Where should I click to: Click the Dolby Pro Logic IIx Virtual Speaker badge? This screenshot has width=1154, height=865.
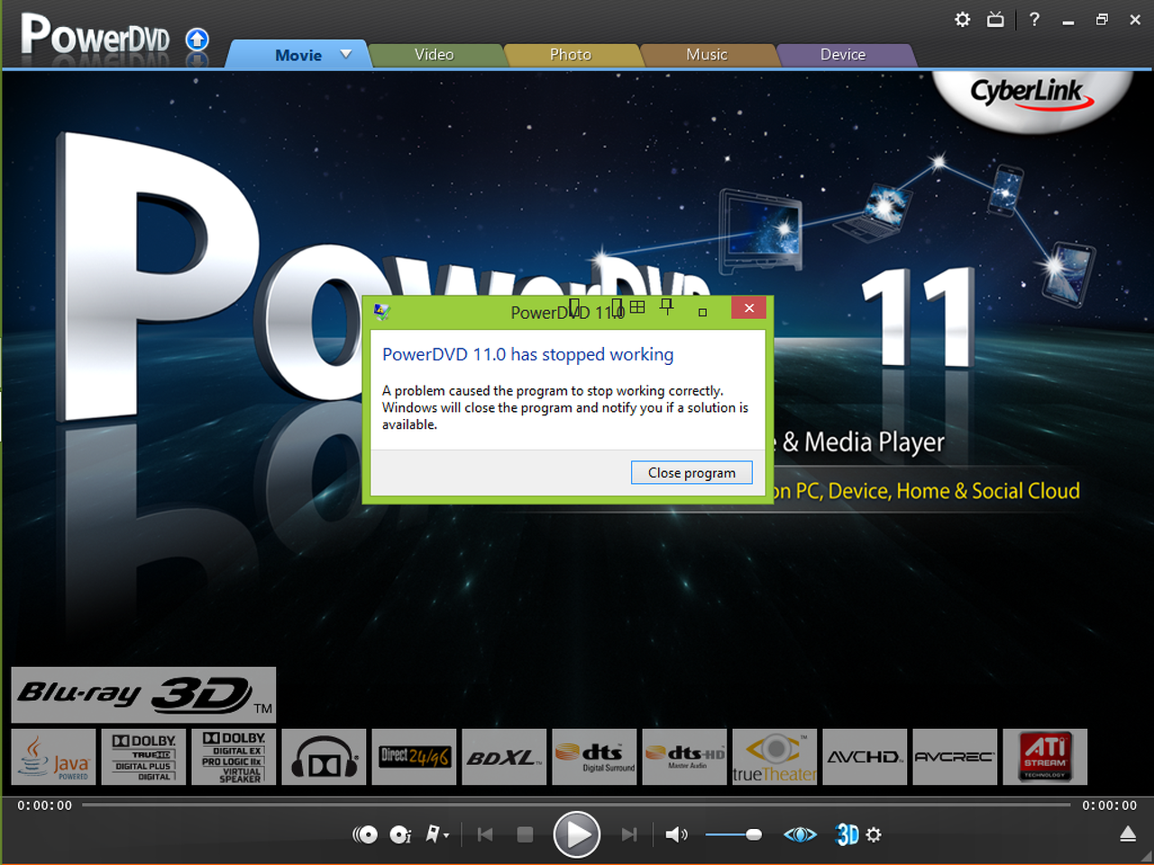pyautogui.click(x=234, y=757)
